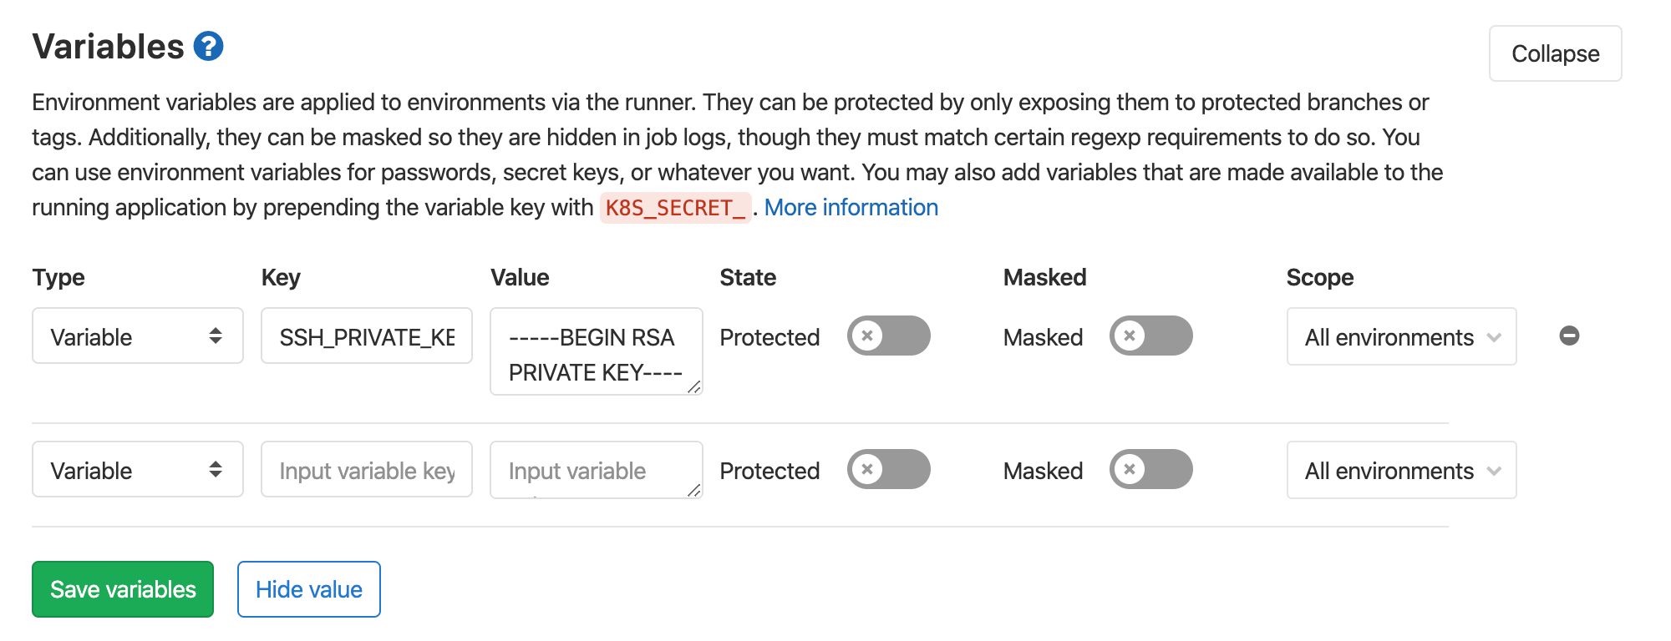Click the SSH_PRIVATE_KEY key field

[367, 336]
